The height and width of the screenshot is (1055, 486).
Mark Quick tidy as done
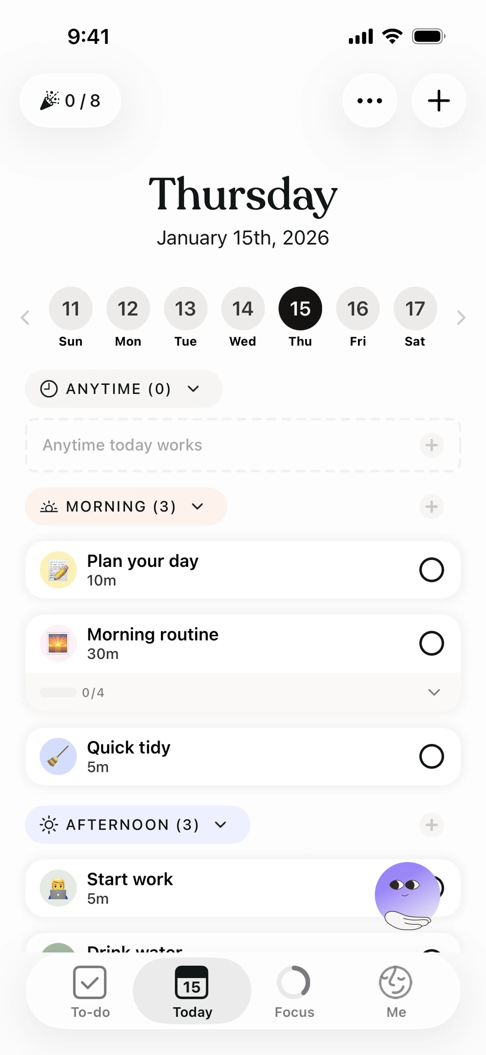[431, 756]
